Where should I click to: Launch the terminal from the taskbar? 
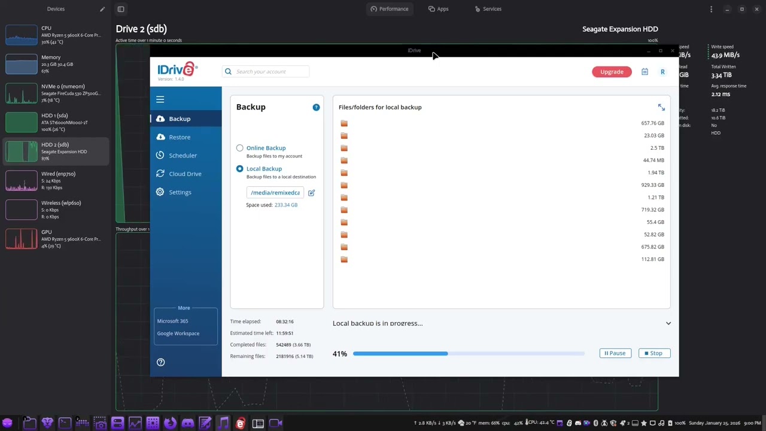pos(65,423)
